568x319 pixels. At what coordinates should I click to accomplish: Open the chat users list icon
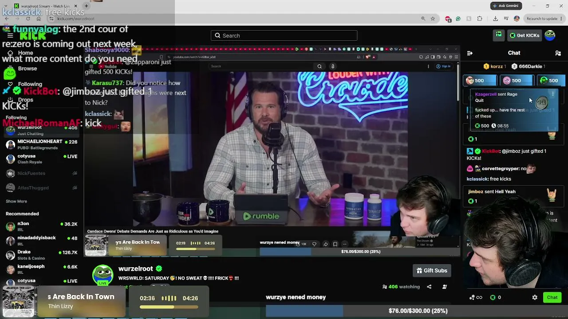pyautogui.click(x=558, y=53)
